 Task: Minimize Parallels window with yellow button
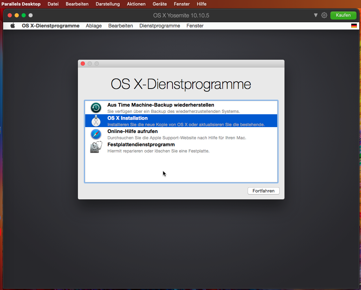click(x=17, y=15)
